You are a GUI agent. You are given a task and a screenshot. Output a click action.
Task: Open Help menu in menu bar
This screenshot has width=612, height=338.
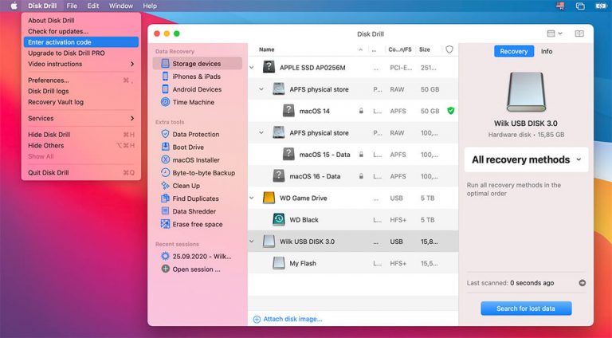(150, 6)
